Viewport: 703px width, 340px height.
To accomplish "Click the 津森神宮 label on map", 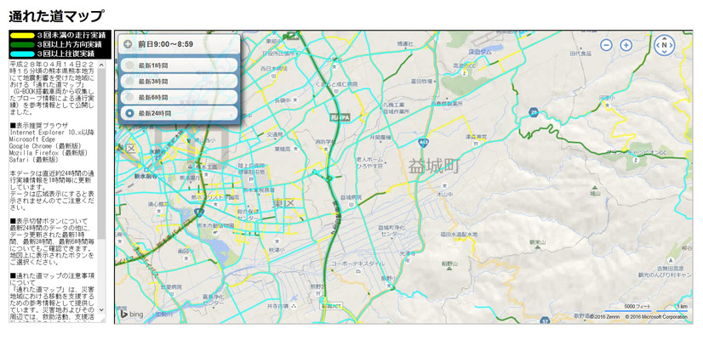I will pos(476,136).
